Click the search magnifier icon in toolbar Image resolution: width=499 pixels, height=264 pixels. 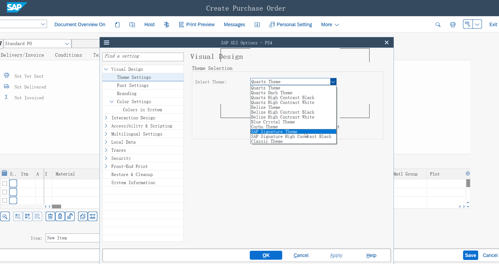pyautogui.click(x=438, y=25)
